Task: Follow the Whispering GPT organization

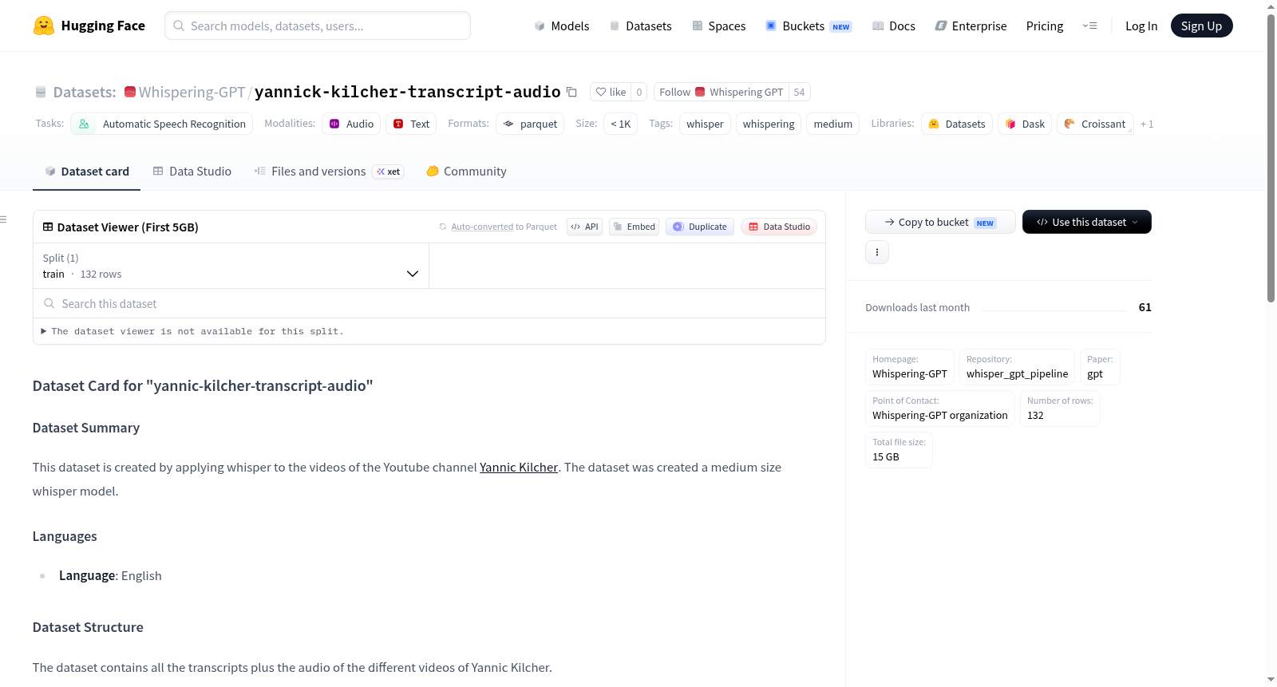Action: (721, 92)
